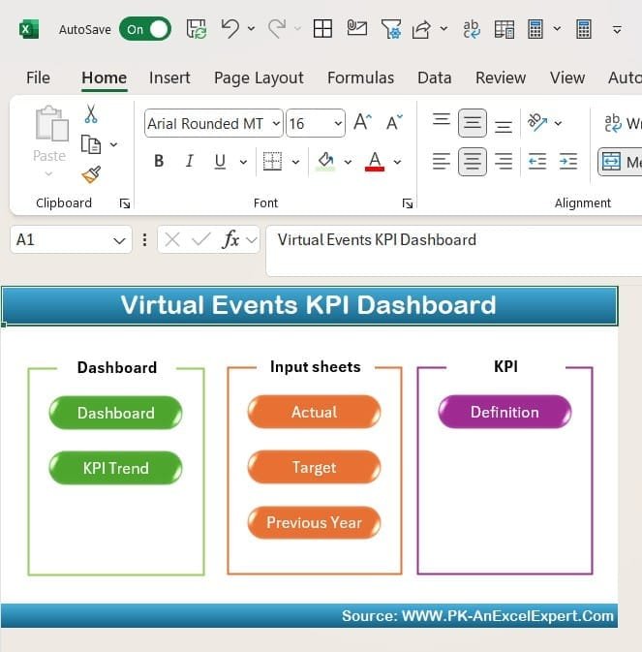Click the Orientation text rotate icon
The image size is (642, 652).
coord(537,123)
